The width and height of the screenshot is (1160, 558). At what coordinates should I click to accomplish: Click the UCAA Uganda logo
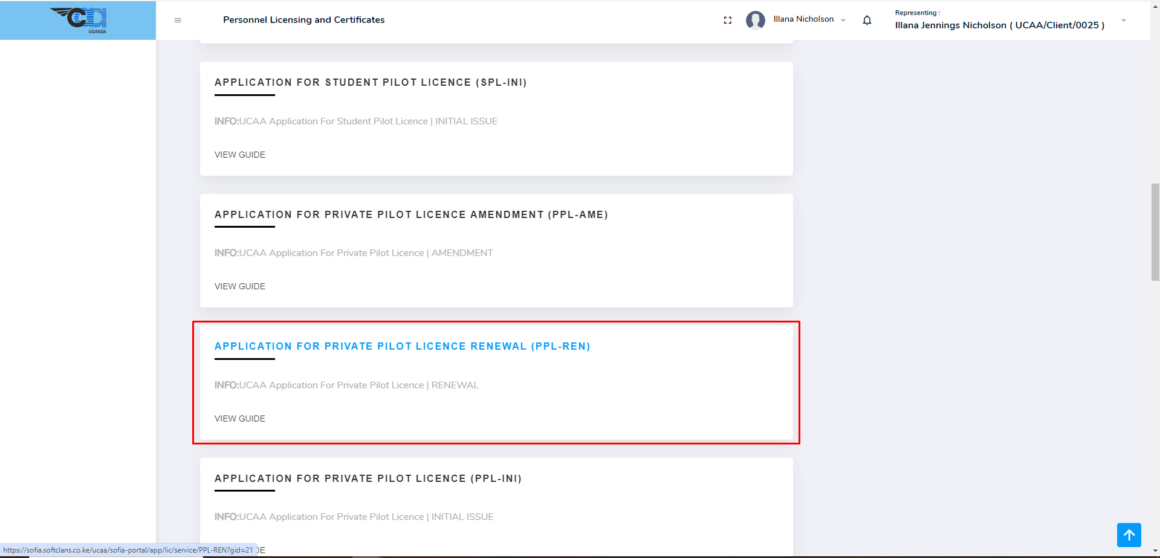click(79, 20)
